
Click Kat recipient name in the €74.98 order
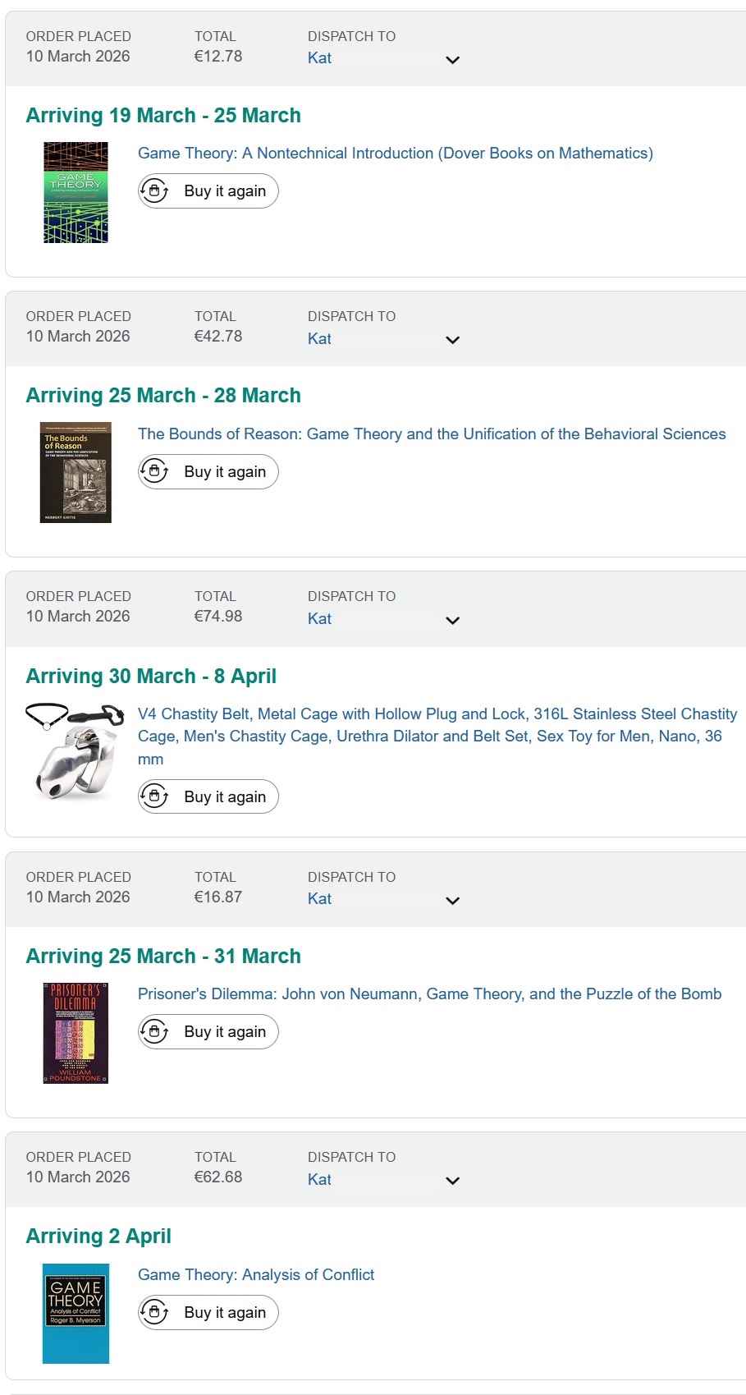(x=319, y=619)
